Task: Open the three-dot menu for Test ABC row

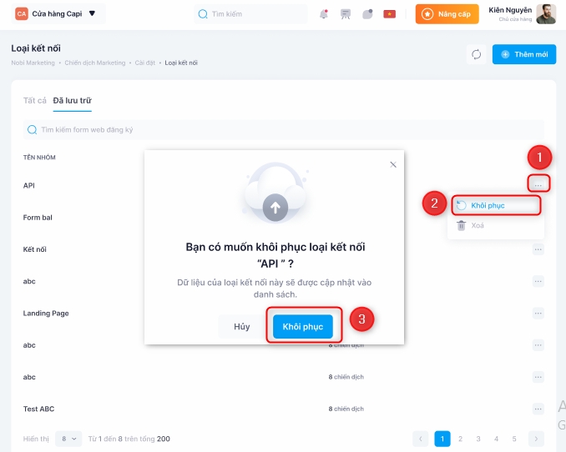Action: tap(538, 409)
